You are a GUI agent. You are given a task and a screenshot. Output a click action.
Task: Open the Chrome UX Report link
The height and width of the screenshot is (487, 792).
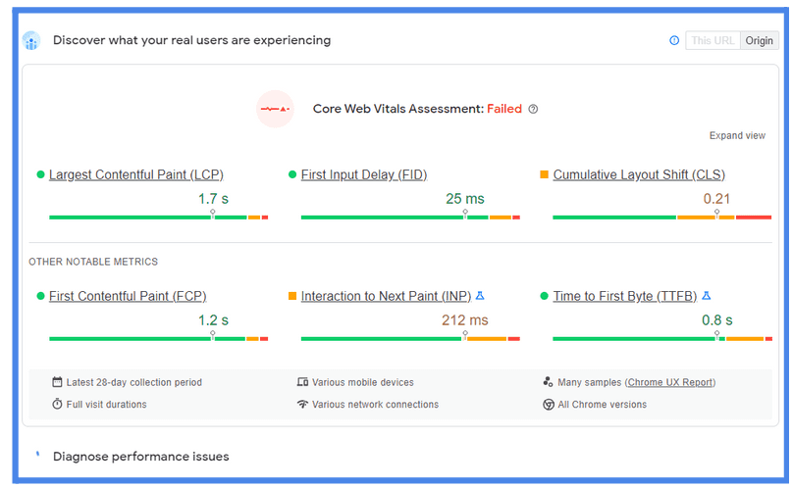pyautogui.click(x=670, y=382)
